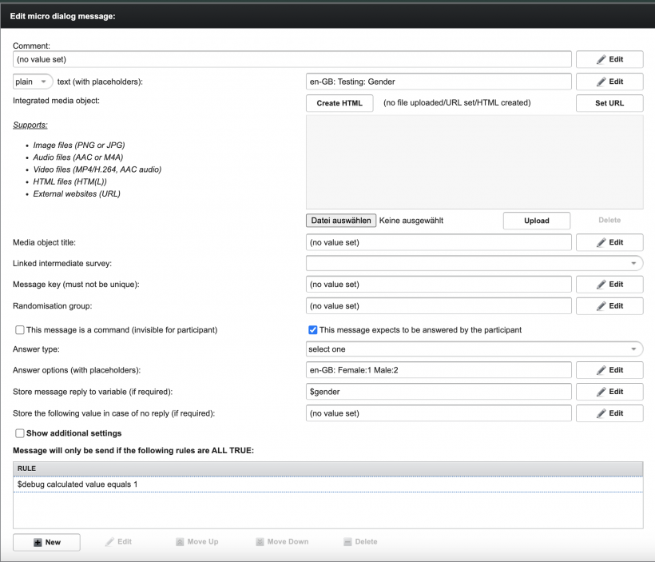Screen dimensions: 655x562
Task: Click the no-reply value field
Action: point(439,413)
